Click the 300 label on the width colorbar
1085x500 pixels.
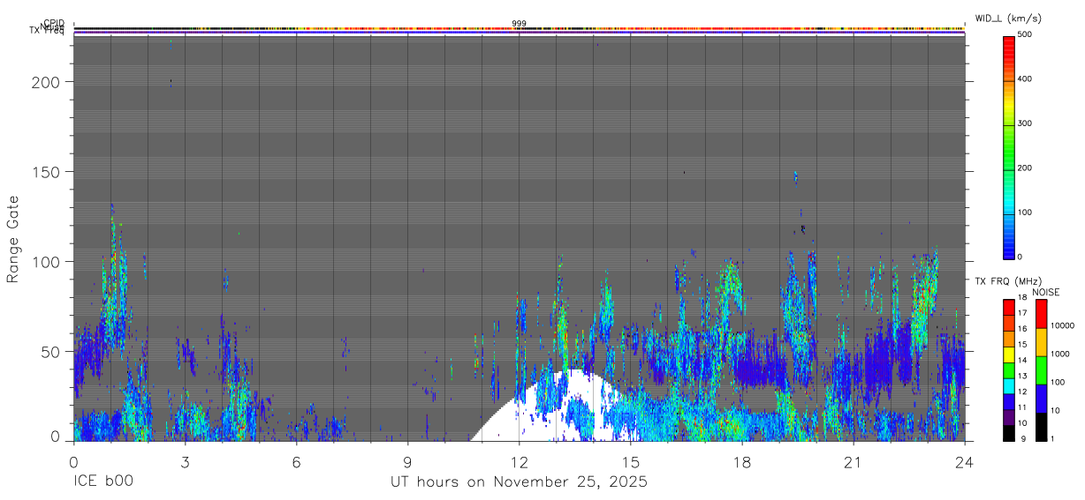(1026, 123)
